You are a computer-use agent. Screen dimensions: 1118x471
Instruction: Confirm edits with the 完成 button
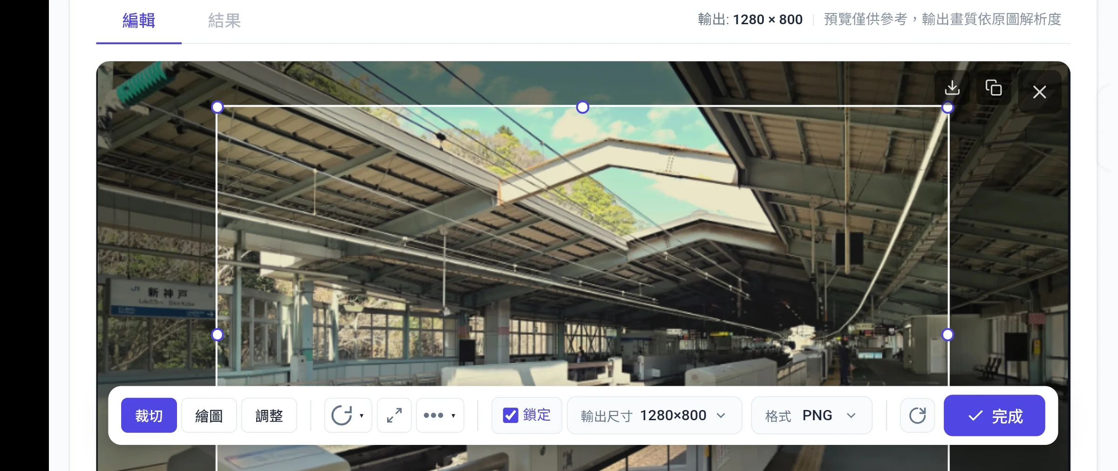pyautogui.click(x=994, y=415)
